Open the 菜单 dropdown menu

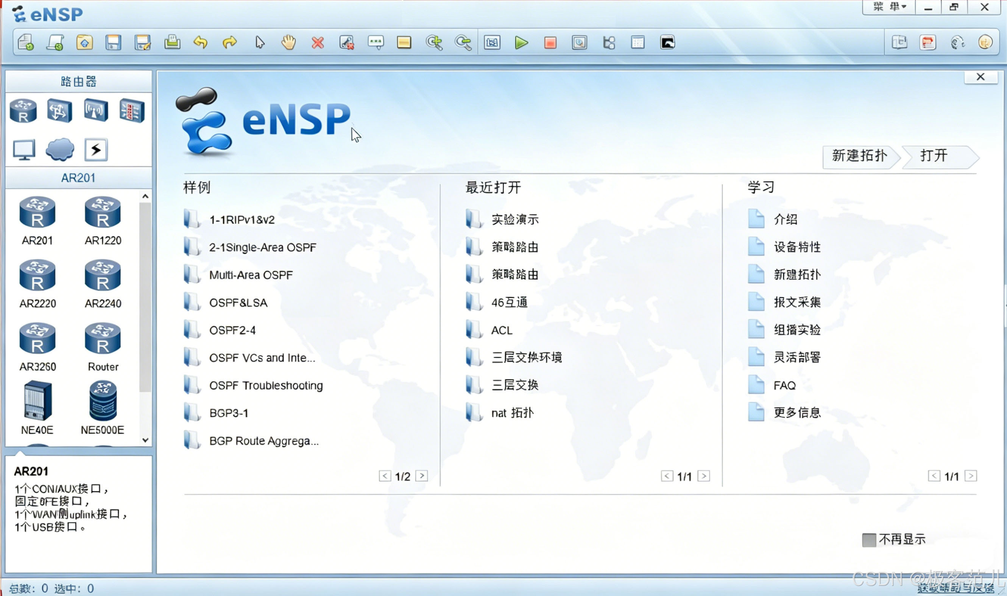point(889,7)
